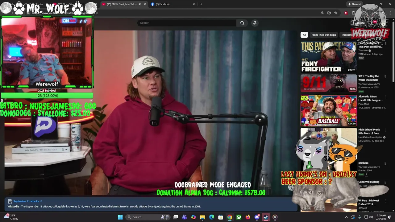Open the FDNY Firefighter video thumbnail
395x222 pixels.
pyautogui.click(x=329, y=57)
